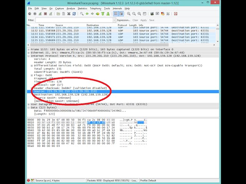
Task: Click the Save filter button
Action: click(152, 20)
